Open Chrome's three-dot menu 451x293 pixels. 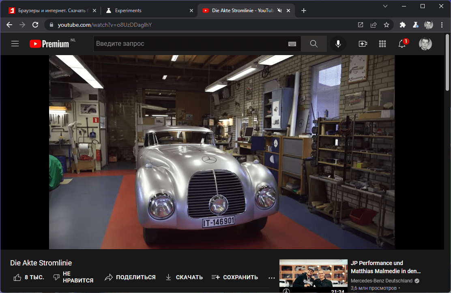[x=442, y=25]
